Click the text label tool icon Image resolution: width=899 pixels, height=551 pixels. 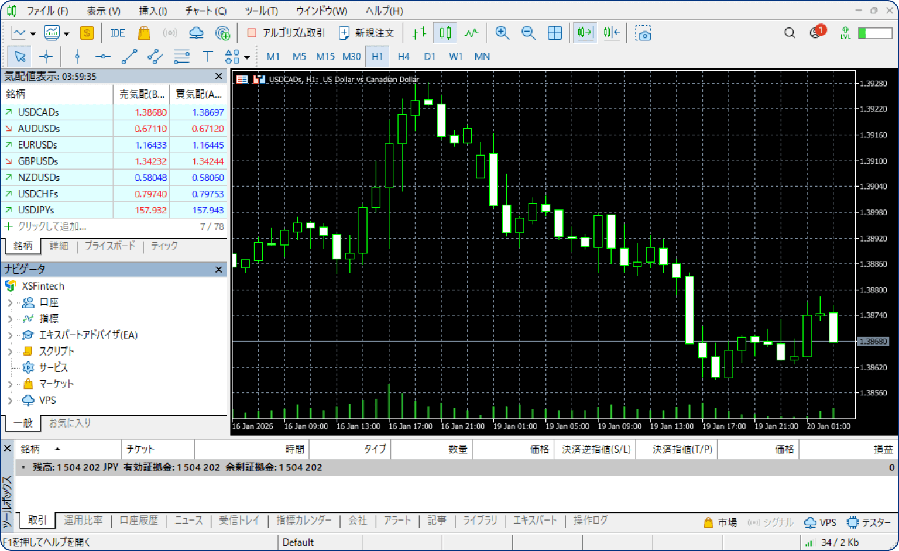(x=207, y=57)
